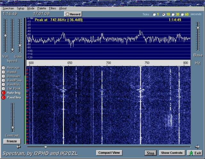Image resolution: width=205 pixels, height=159 pixels.
Task: Click the Base Hz slider handle
Action: [198, 28]
